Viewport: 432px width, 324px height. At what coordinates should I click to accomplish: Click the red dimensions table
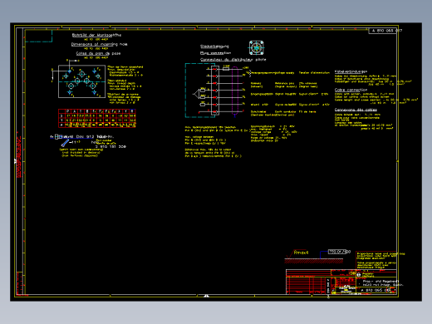[x=97, y=118]
